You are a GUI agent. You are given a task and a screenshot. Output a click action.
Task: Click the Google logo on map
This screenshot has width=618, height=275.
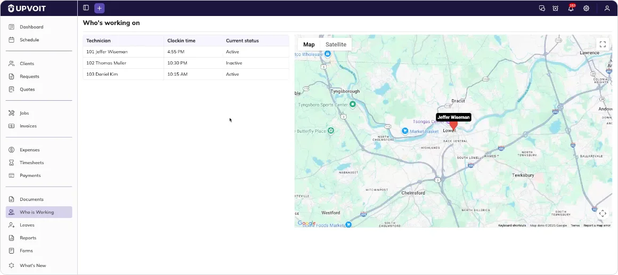[306, 223]
